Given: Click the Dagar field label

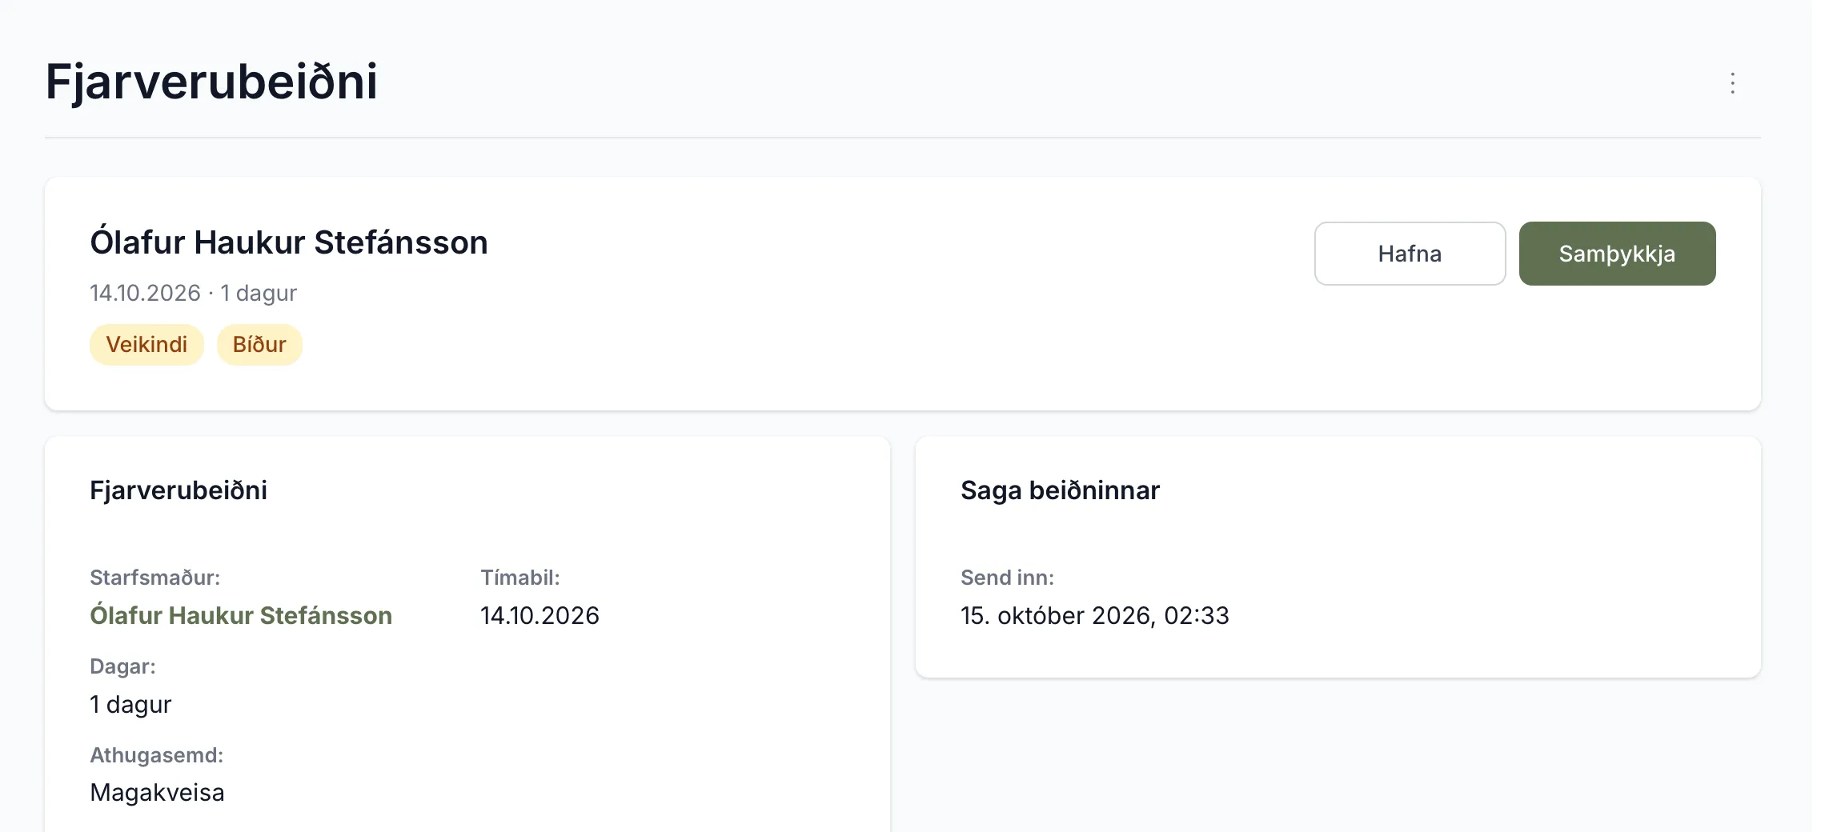Looking at the screenshot, I should [x=122, y=666].
